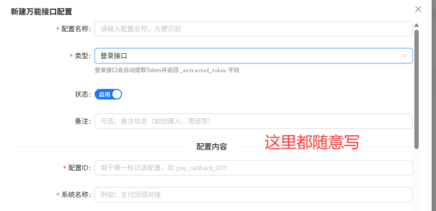Viewport: 436px width, 211px height.
Task: Select the 配置ID input box
Action: (x=254, y=168)
